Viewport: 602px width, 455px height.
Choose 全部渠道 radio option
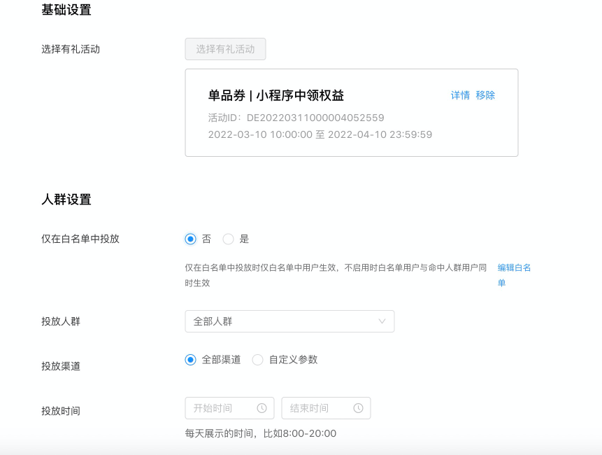tap(190, 360)
